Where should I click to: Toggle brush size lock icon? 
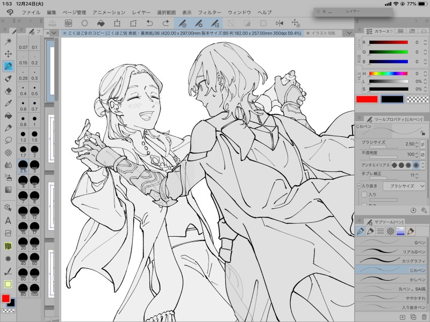click(x=422, y=133)
